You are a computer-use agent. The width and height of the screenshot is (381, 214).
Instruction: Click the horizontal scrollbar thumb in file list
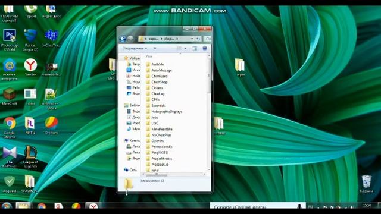(156, 174)
